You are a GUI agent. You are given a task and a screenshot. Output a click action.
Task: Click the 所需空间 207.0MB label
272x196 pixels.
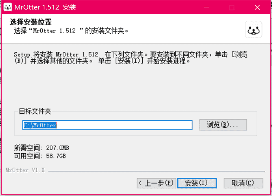(x=42, y=148)
